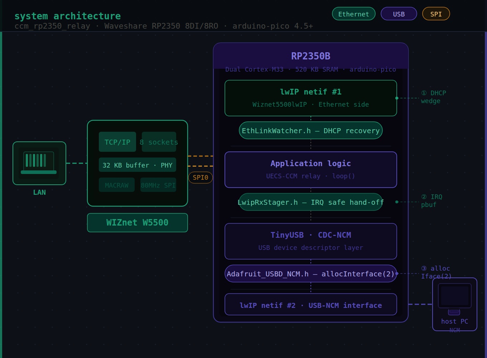
Task: Select the SPI0 bus label
Action: (201, 178)
